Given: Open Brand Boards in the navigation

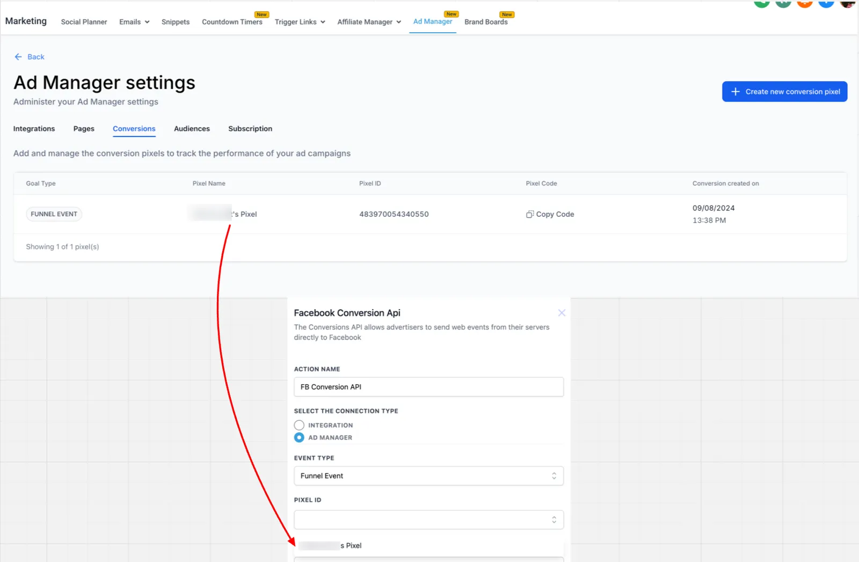Looking at the screenshot, I should [x=486, y=22].
